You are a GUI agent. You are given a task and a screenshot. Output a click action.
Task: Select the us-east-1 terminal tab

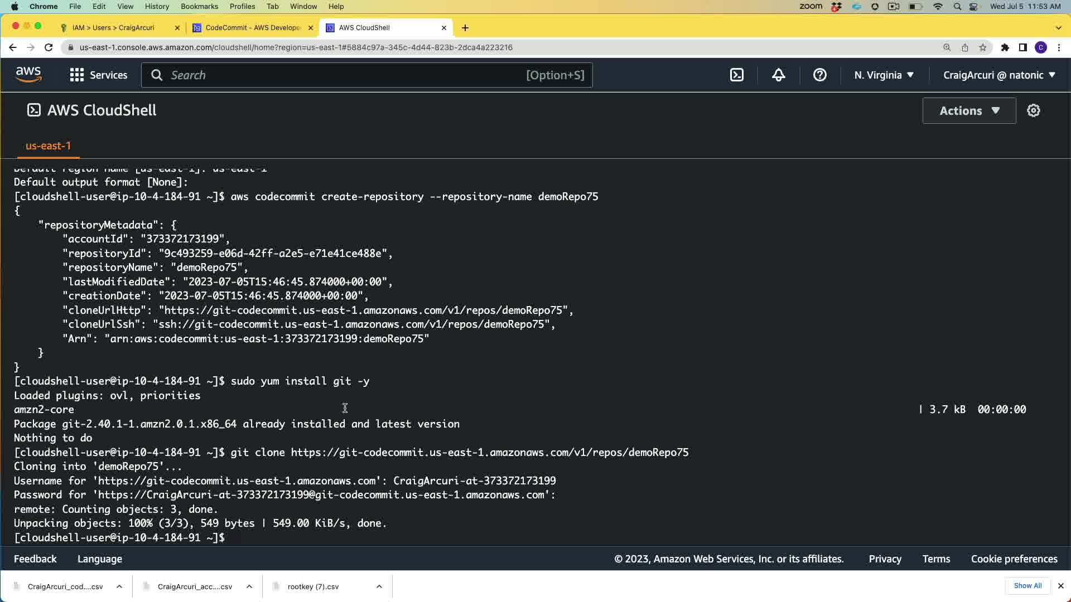tap(48, 146)
